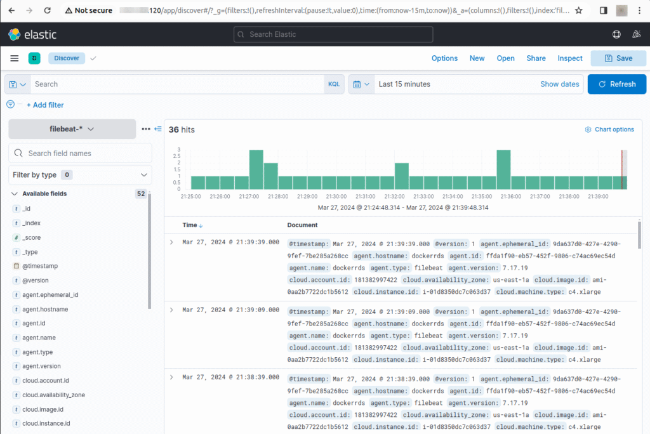
Task: Save the current search
Action: pyautogui.click(x=618, y=58)
